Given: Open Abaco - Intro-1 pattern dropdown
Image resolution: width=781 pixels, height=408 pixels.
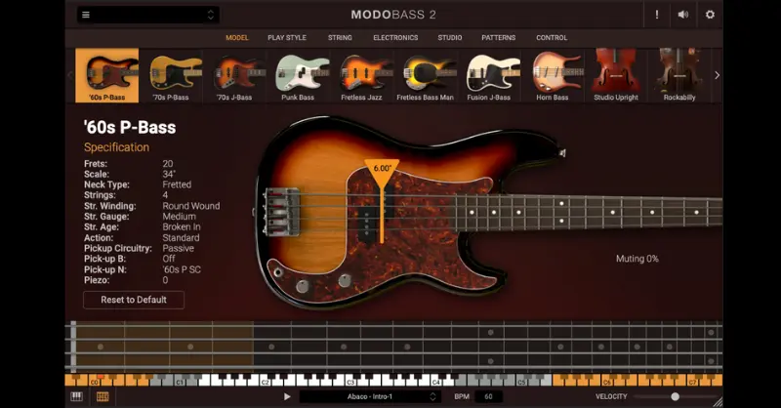Looking at the screenshot, I should [x=370, y=396].
